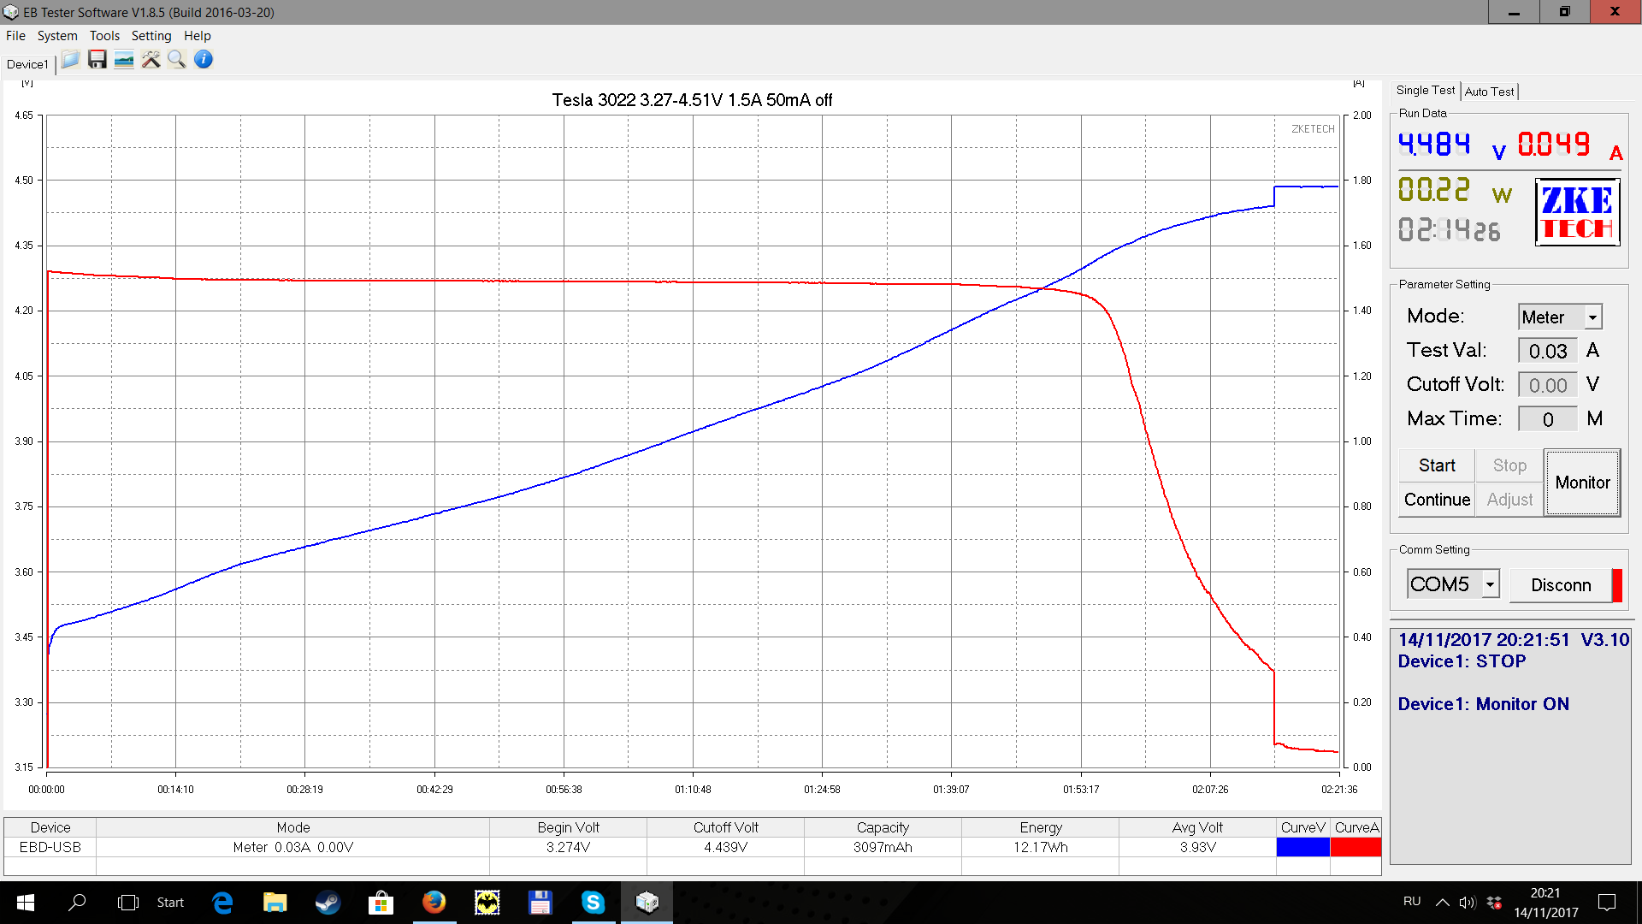Expand the COM5 port dropdown
The image size is (1642, 924).
[1490, 584]
